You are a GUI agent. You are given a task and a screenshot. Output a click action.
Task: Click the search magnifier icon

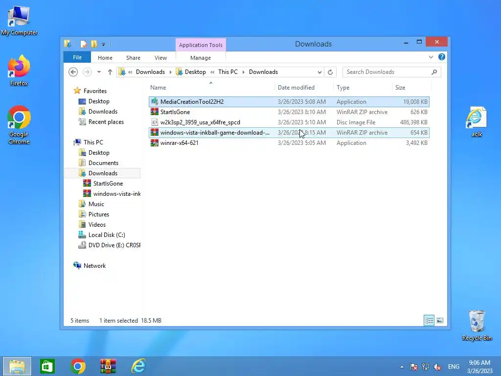434,72
